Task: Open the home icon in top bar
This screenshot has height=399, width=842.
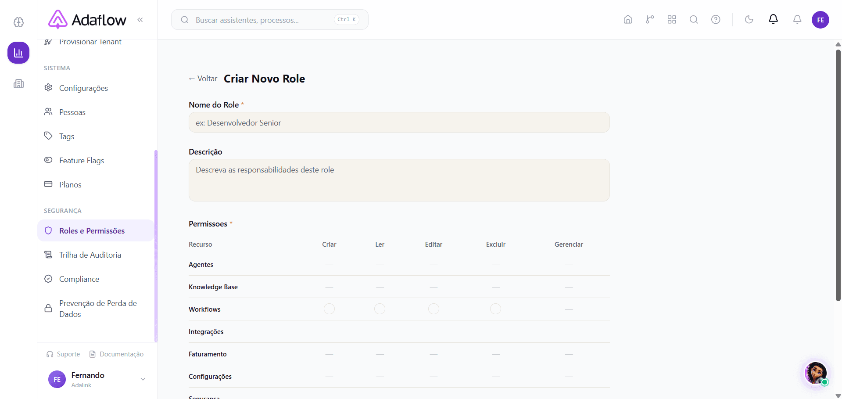Action: pos(628,19)
